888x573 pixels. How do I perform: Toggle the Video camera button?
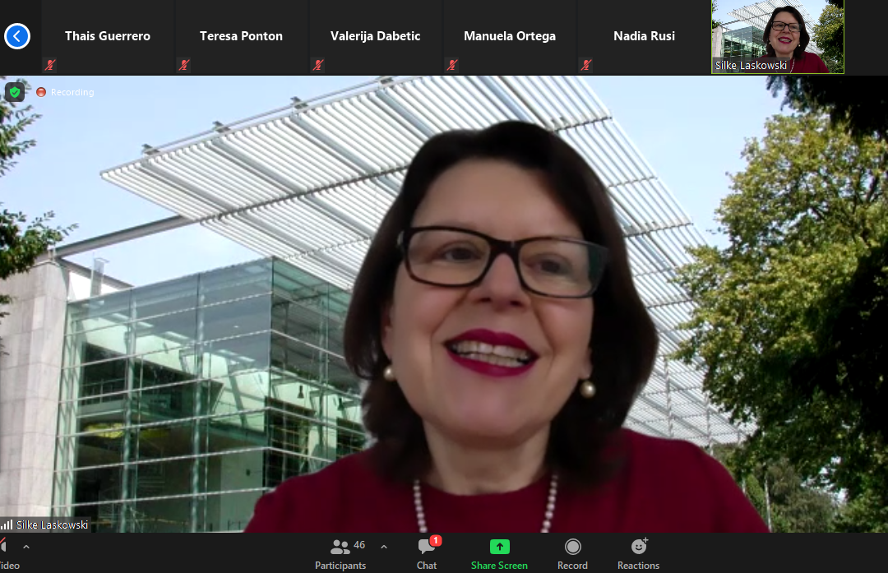tap(3, 548)
